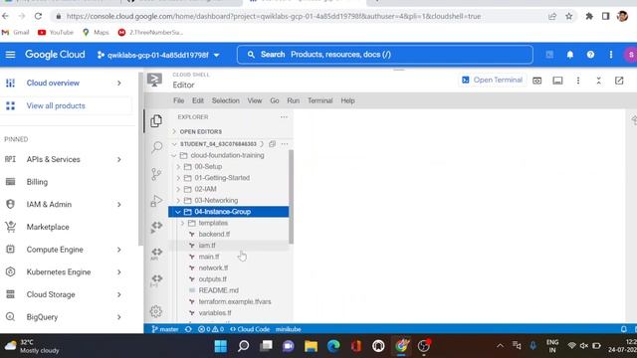637x358 pixels.
Task: Click View all products link
Action: (x=56, y=106)
